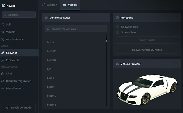183x113 pixels.
Task: Click the Cloud Configuration cloud icon
Action: click(3, 81)
